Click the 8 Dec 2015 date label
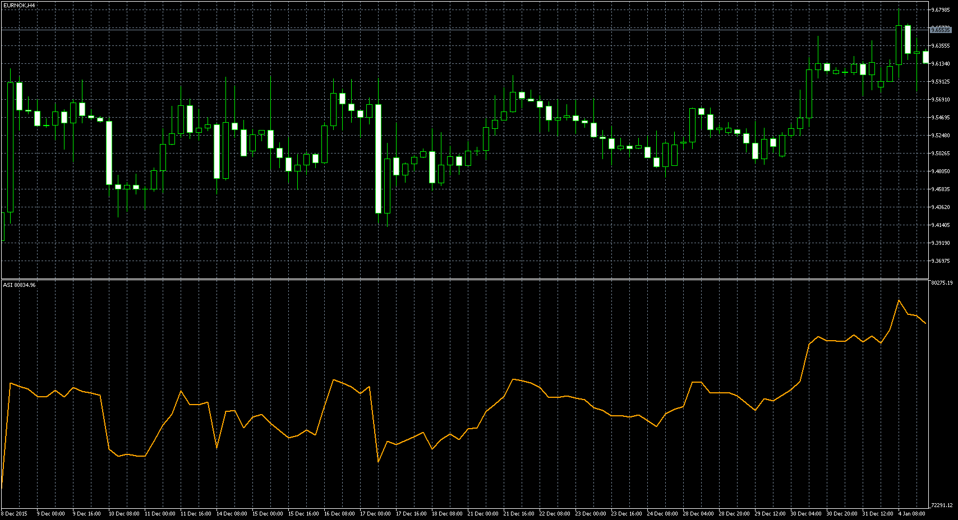This screenshot has width=958, height=520. click(x=14, y=514)
